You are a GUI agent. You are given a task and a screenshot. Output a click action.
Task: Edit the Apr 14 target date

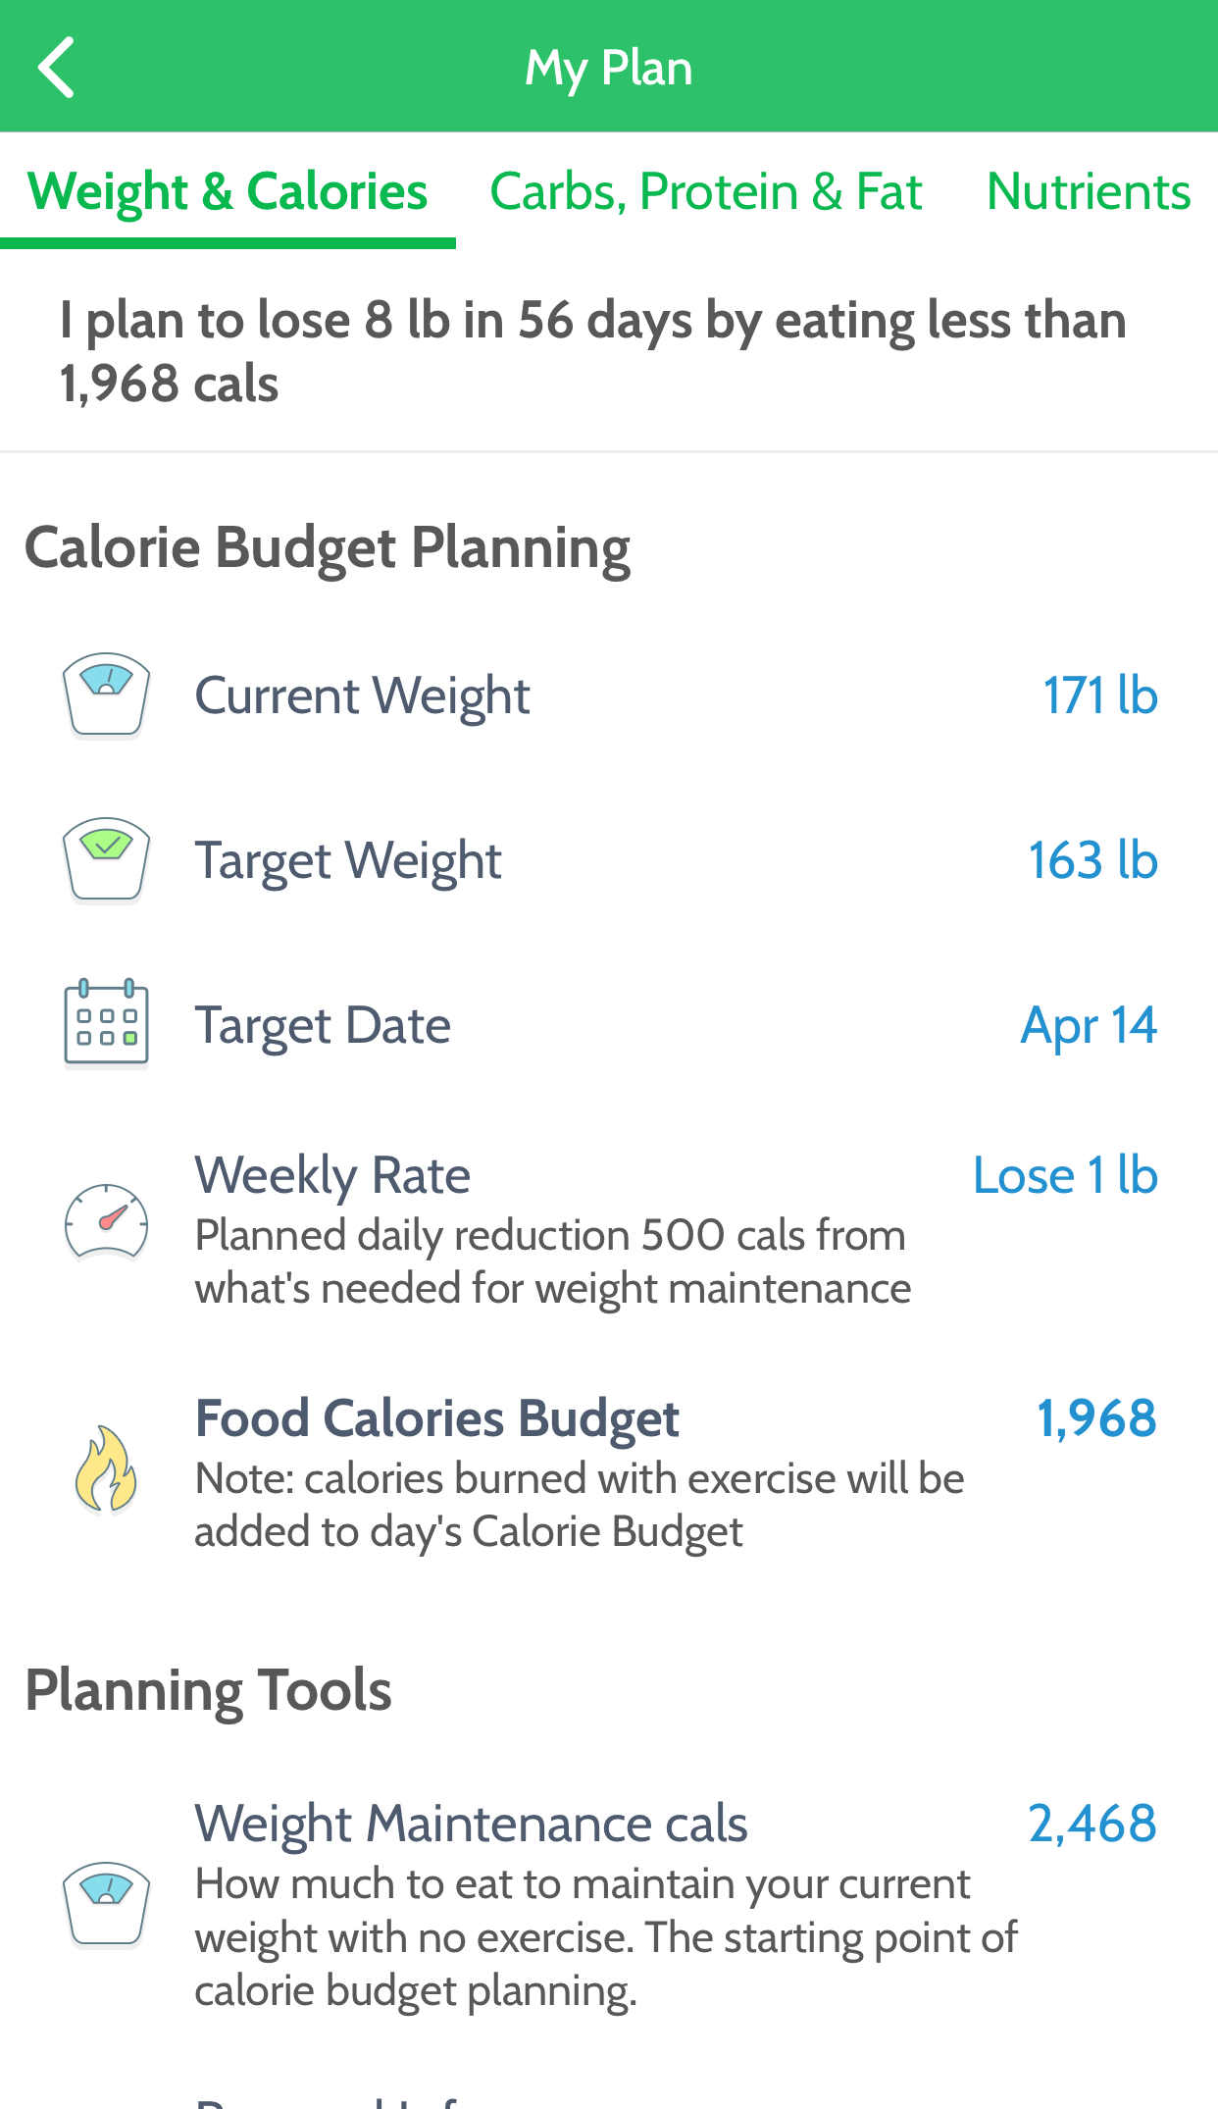pos(1089,1025)
